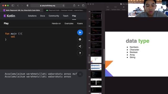Place cursor after 'val' in editor
Image resolution: width=168 pixels, height=94 pixels.
click(x=15, y=37)
